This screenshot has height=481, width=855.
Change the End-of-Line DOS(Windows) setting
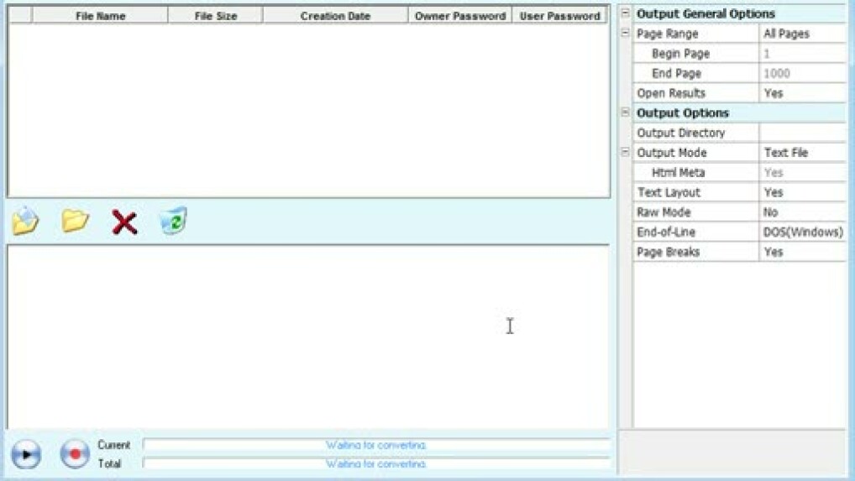802,232
